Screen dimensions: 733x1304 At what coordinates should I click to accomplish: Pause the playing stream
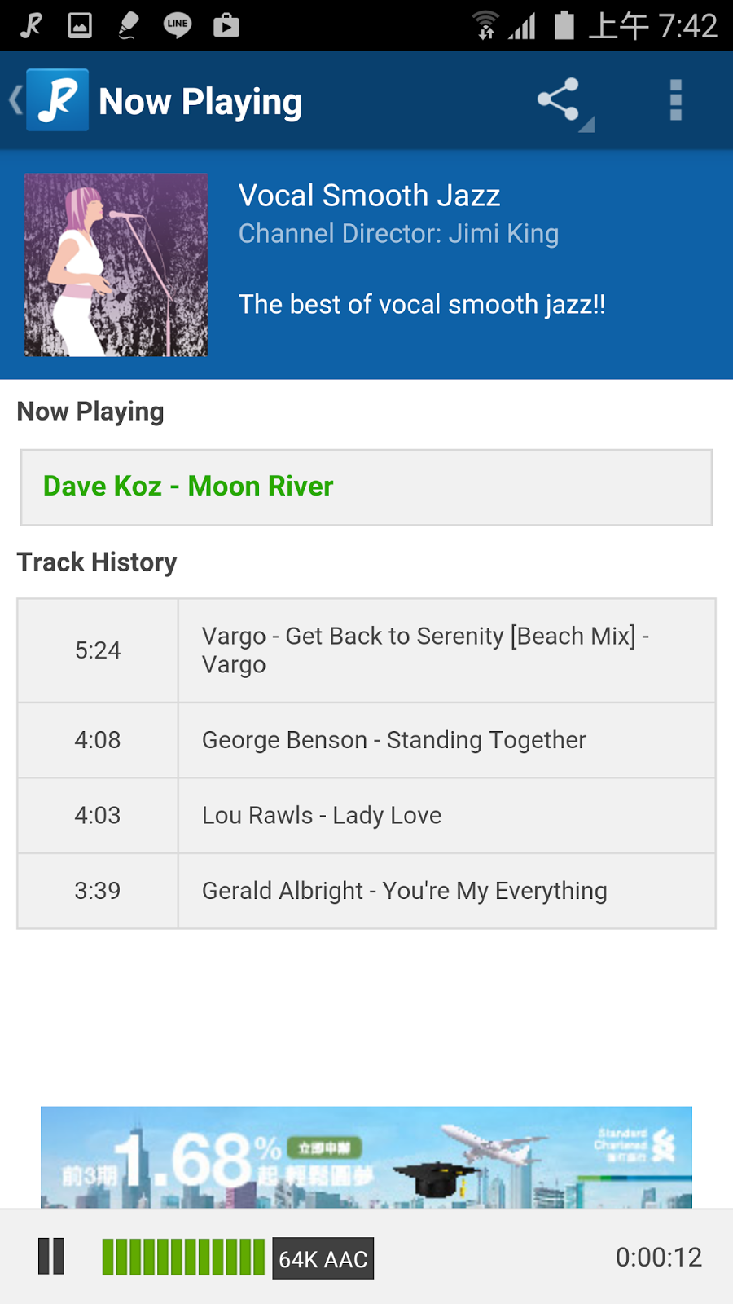tap(51, 1256)
